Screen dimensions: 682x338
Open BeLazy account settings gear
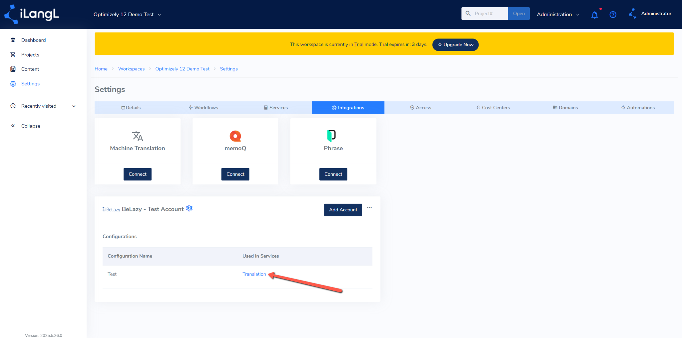189,208
